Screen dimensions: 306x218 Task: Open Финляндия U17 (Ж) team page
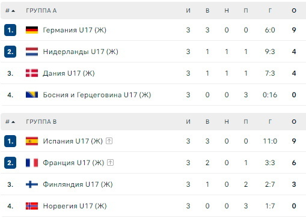pyautogui.click(x=78, y=184)
